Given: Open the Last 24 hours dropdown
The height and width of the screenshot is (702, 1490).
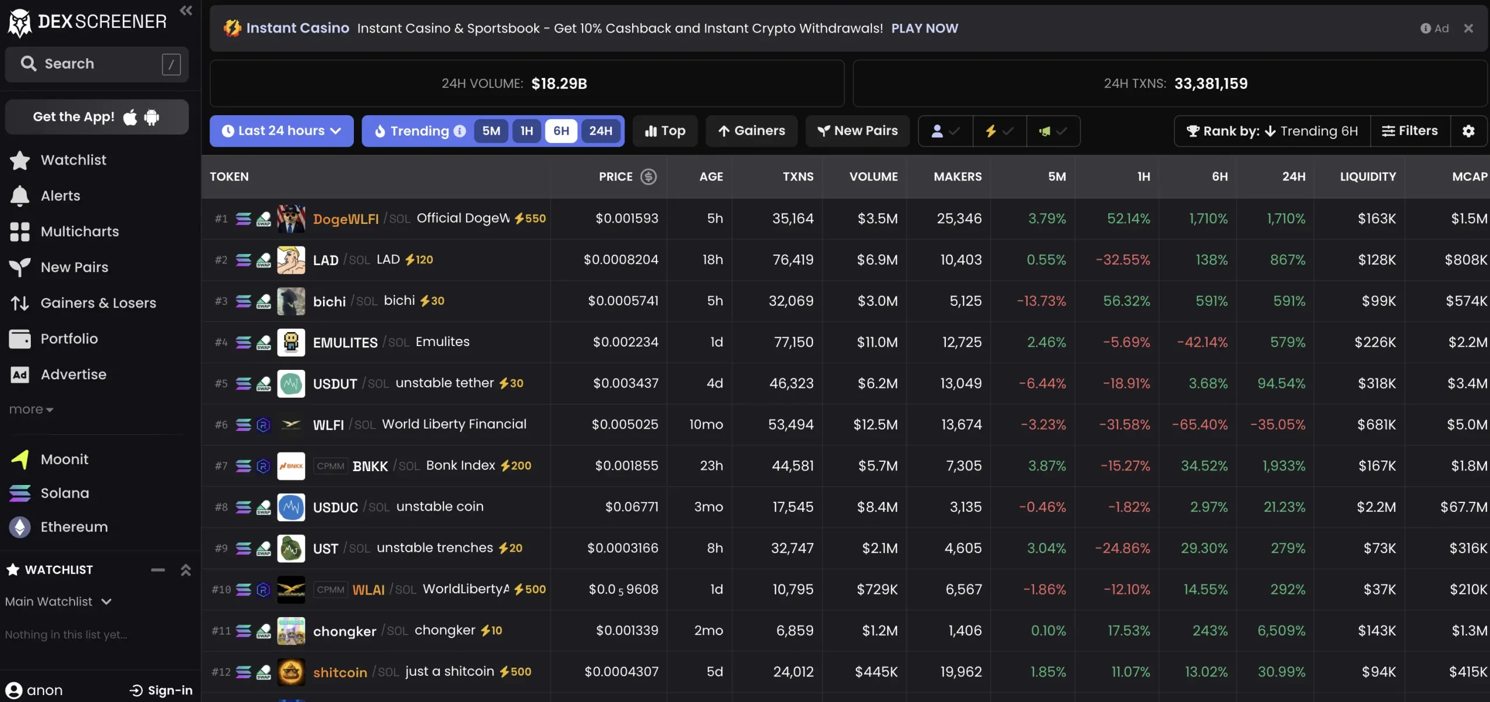Looking at the screenshot, I should tap(282, 131).
